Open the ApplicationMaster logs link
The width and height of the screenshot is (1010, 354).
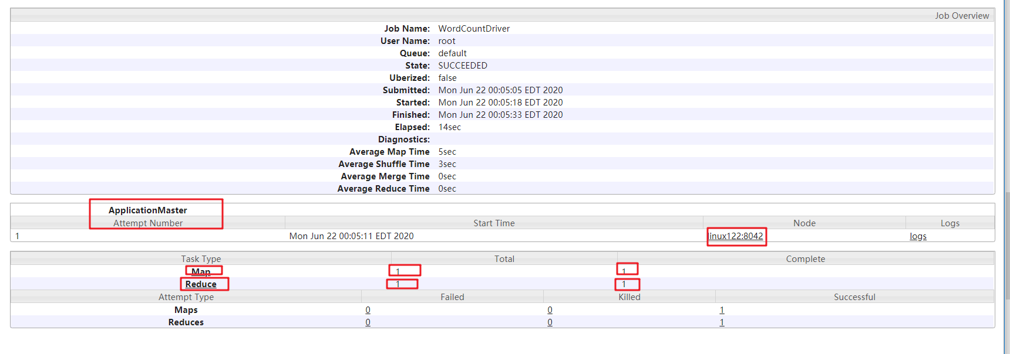(918, 236)
